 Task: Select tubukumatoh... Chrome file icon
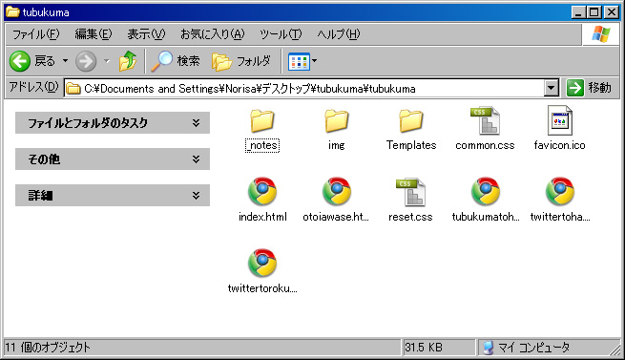tap(486, 192)
